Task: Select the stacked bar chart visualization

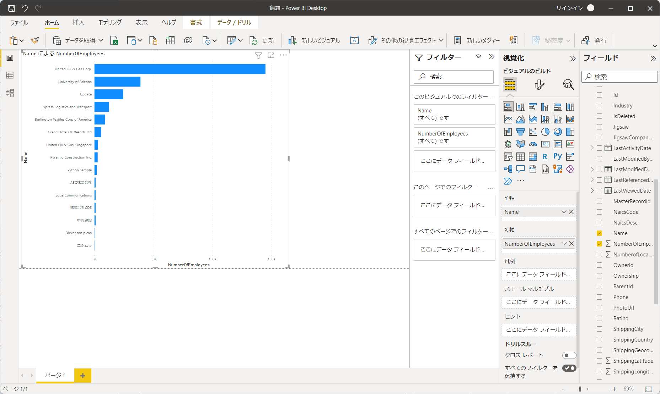Action: (508, 107)
